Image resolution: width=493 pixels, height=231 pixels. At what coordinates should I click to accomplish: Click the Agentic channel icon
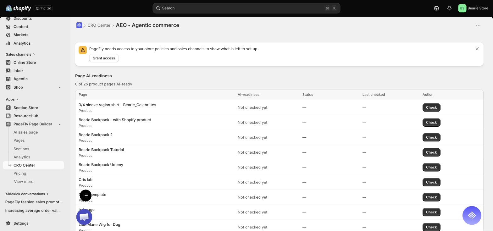pyautogui.click(x=8, y=79)
